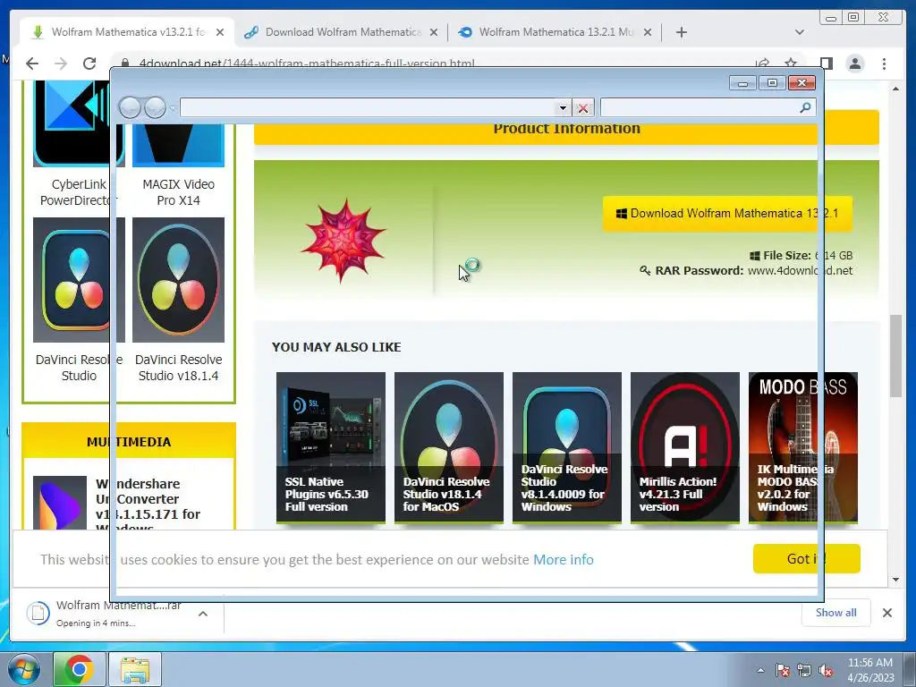Click the muted volume tray icon
This screenshot has width=916, height=687.
point(826,671)
